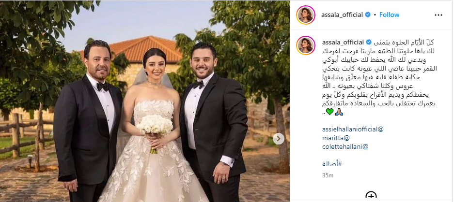Click the verified badge beside header username
This screenshot has width=454, height=202.
368,14
